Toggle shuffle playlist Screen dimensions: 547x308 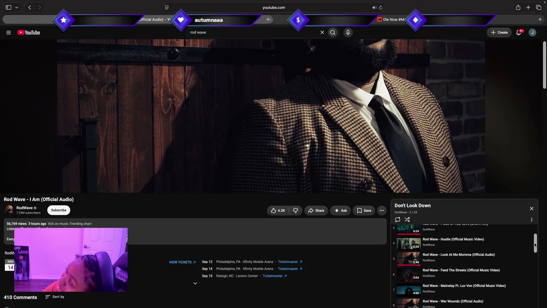407,219
